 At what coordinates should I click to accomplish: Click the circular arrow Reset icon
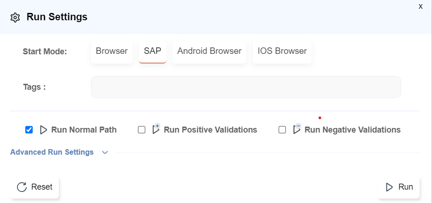pyautogui.click(x=22, y=187)
